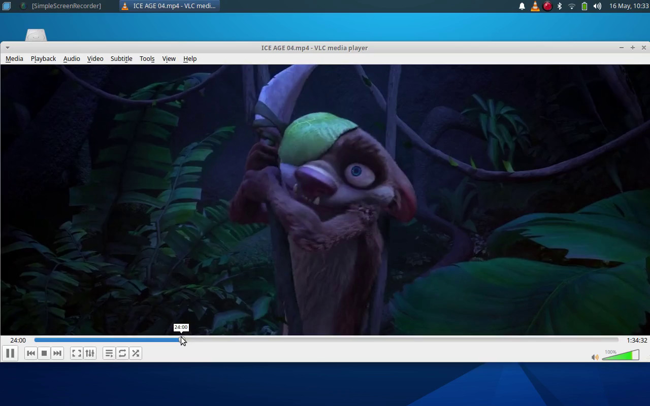Open clock showing 16 May, 10:33
Image resolution: width=650 pixels, height=406 pixels.
click(x=629, y=6)
